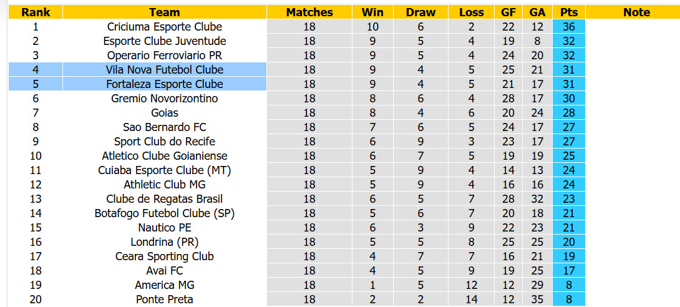Screen dimensions: 680x307
Task: Click the Draw column header
Action: pyautogui.click(x=420, y=12)
